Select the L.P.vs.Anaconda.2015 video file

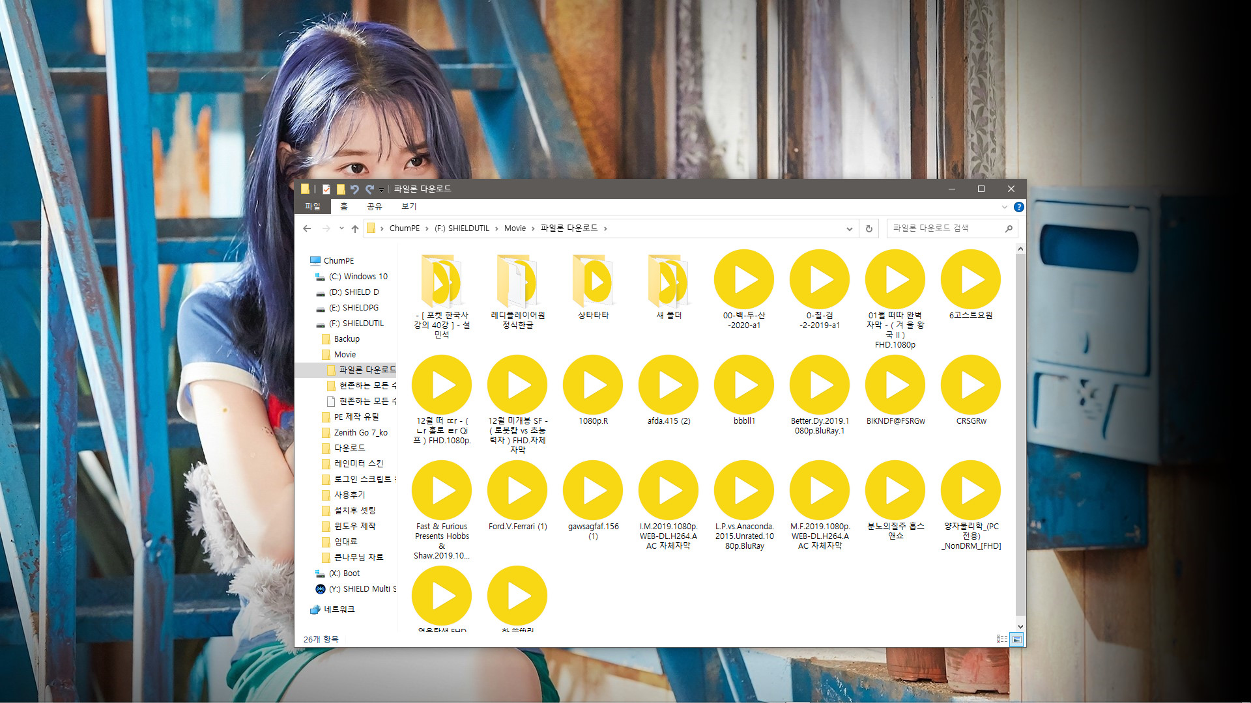744,505
